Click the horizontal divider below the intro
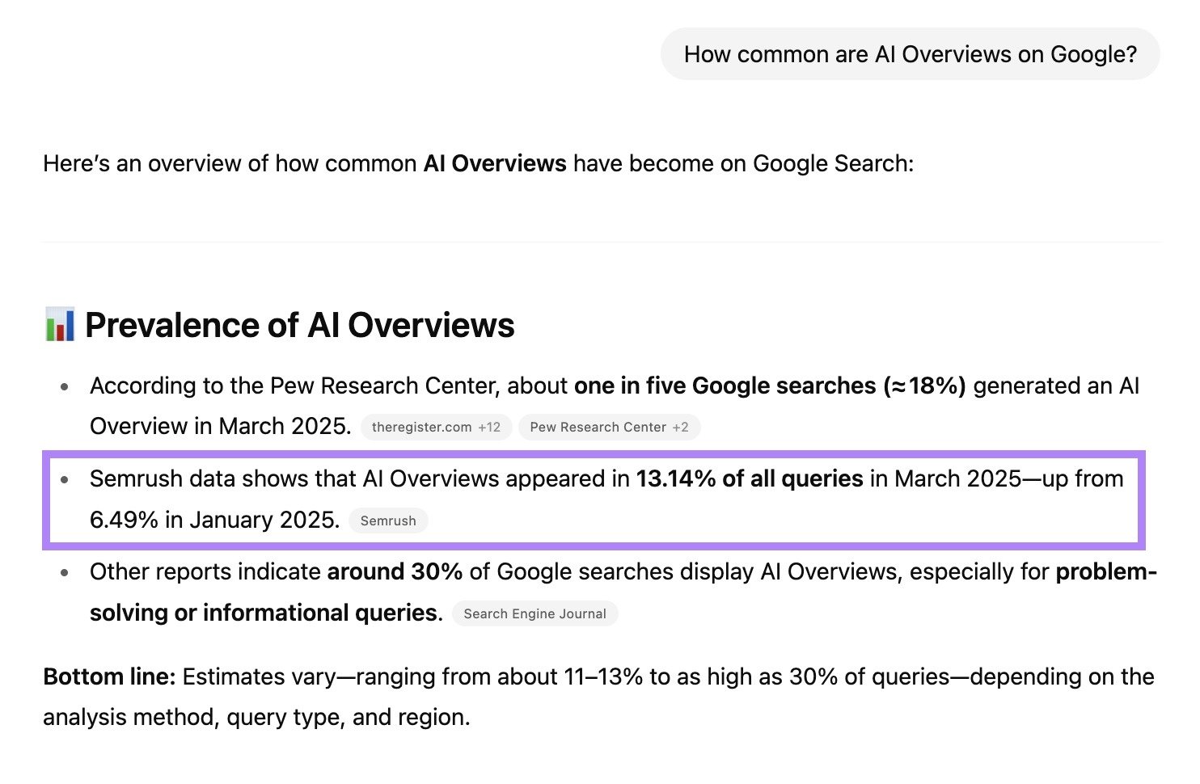Image resolution: width=1200 pixels, height=784 pixels. point(600,242)
